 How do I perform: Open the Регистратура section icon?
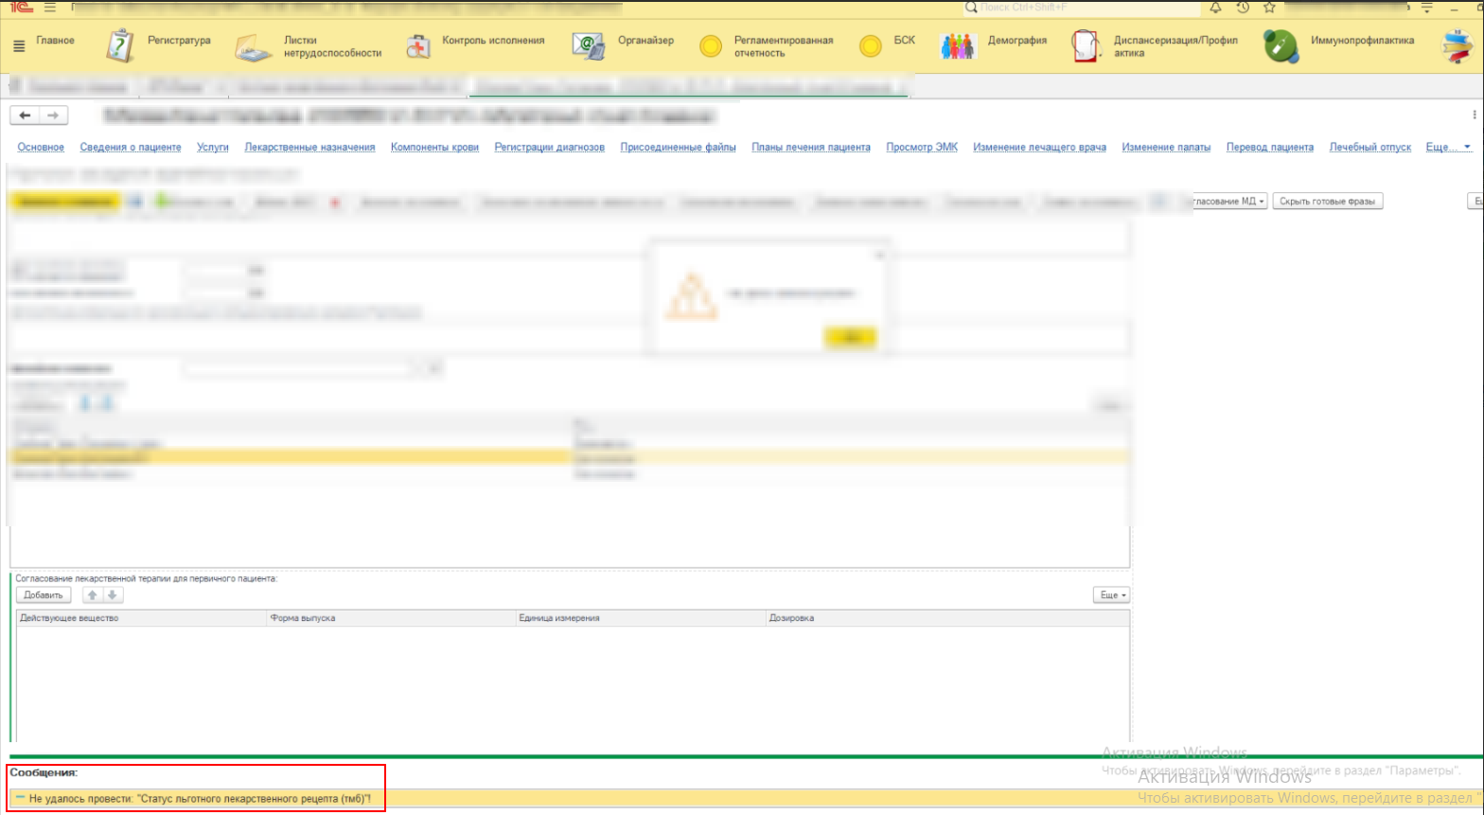[x=121, y=45]
